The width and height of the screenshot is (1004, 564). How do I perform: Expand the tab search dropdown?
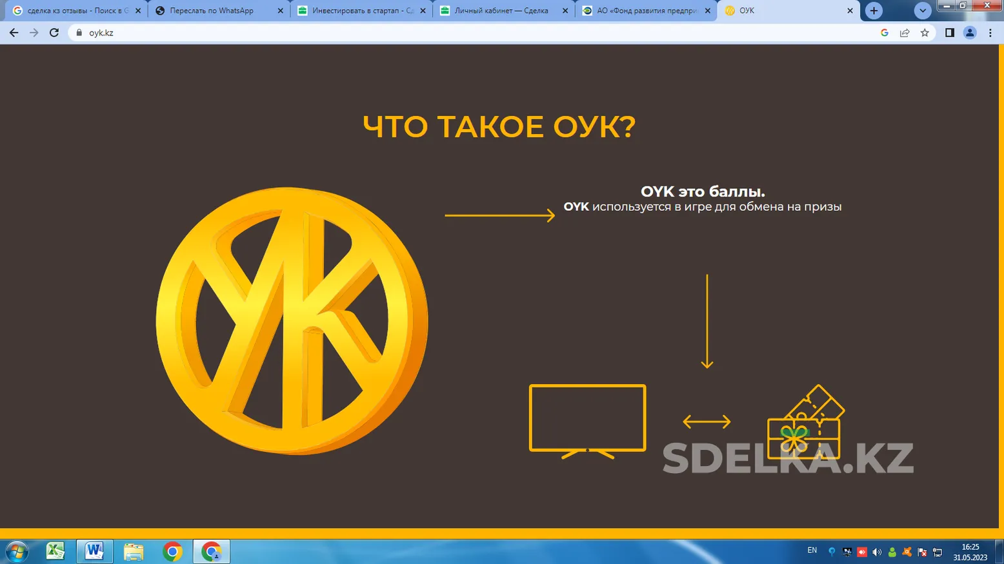923,10
